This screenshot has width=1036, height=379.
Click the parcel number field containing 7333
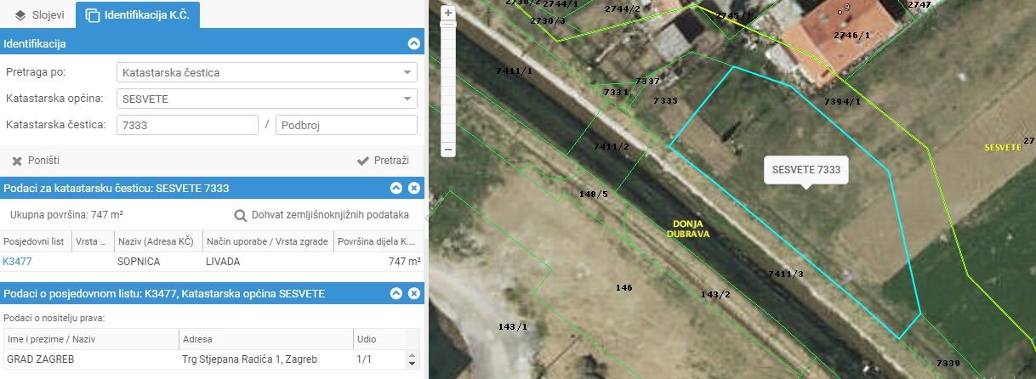point(186,125)
